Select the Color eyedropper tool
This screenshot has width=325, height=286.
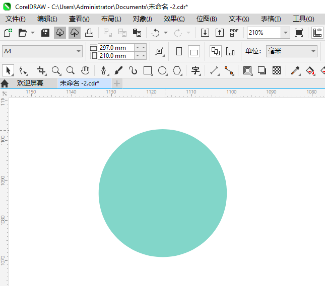(295, 70)
